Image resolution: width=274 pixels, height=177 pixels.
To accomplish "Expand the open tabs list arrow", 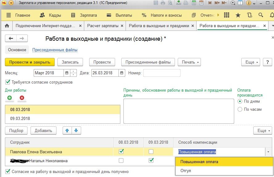I will (272, 26).
